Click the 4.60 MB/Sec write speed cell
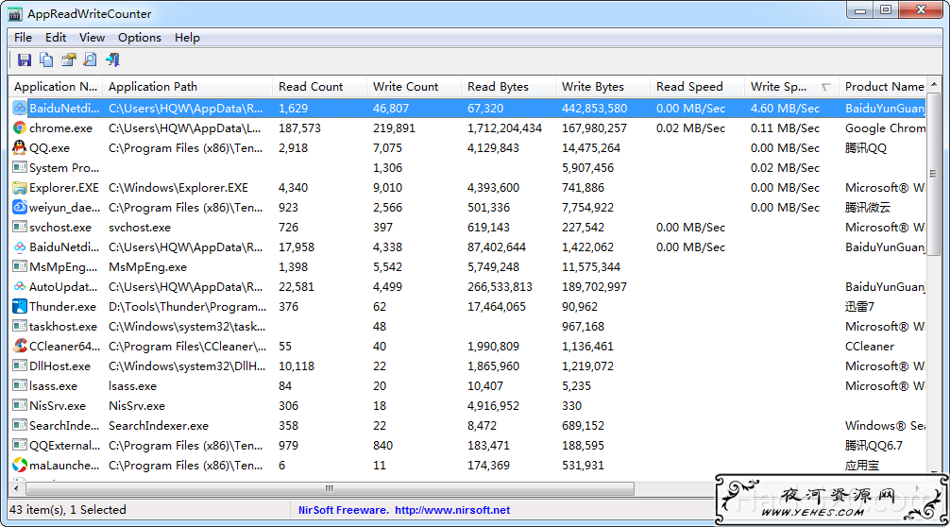The height and width of the screenshot is (527, 950). point(785,109)
